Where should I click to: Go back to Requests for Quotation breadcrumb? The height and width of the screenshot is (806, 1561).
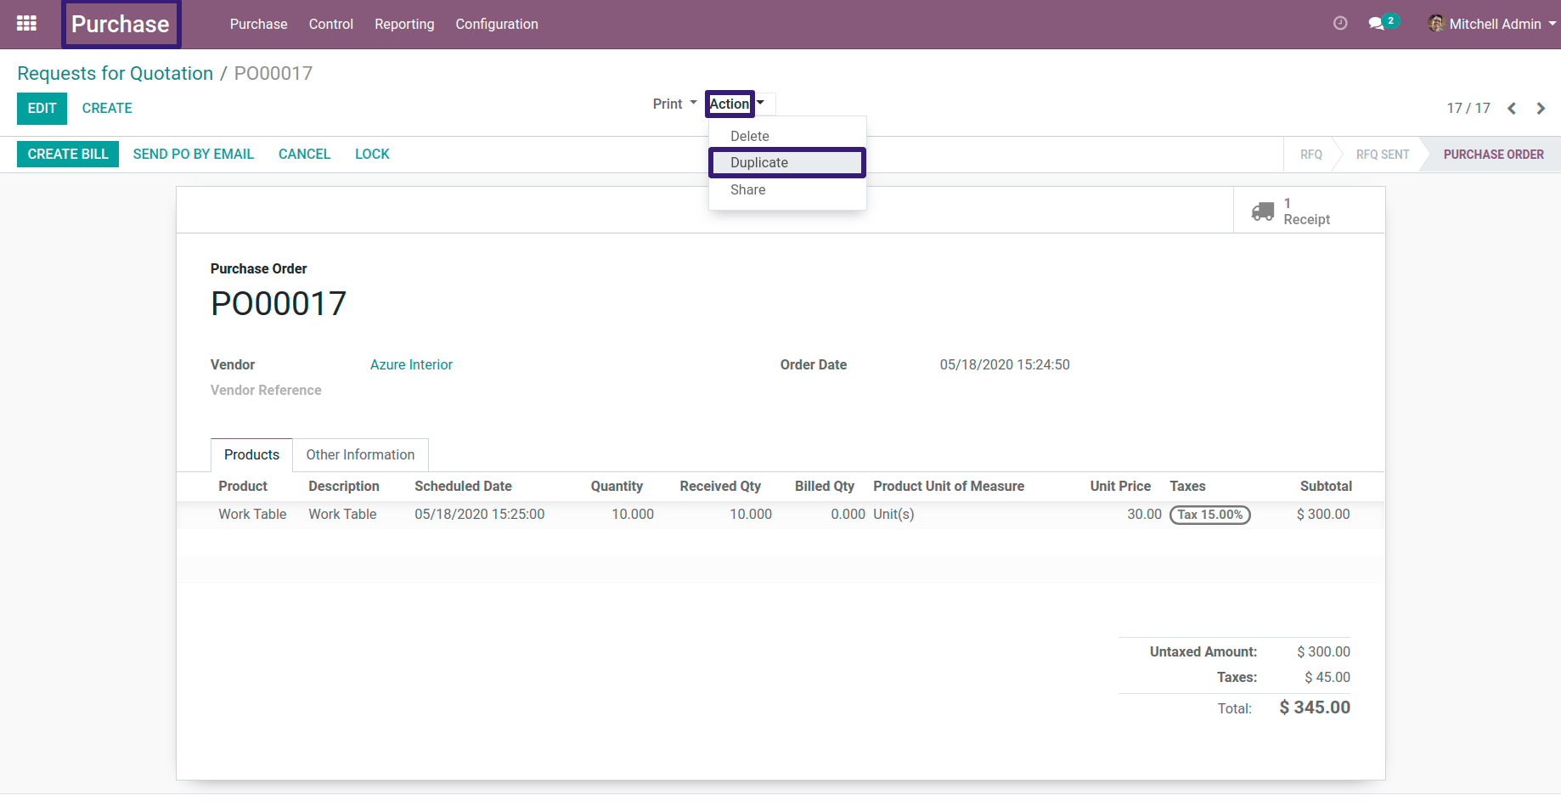point(115,73)
